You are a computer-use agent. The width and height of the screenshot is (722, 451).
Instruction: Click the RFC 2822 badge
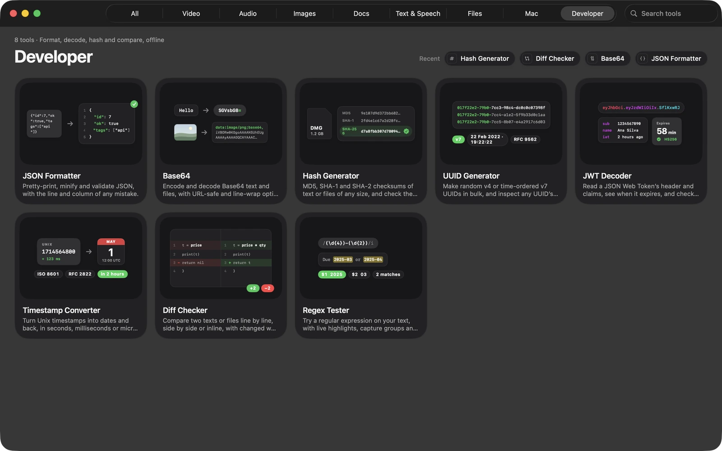point(80,274)
